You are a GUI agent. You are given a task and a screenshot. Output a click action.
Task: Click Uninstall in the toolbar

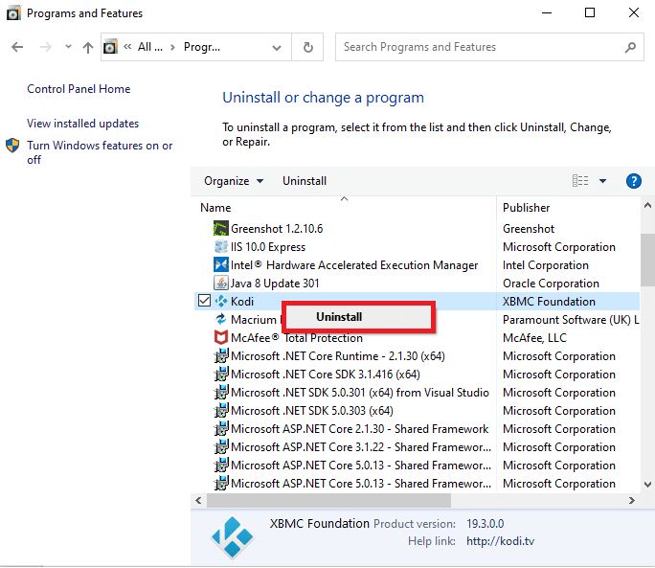point(305,181)
